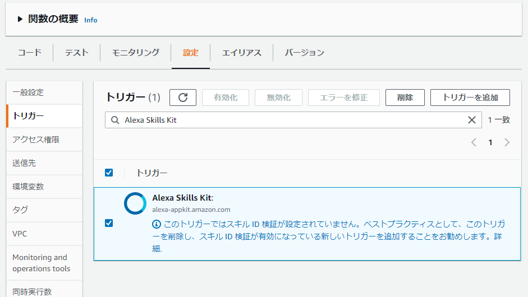Expand the 関数の概要 section triangle

click(20, 19)
